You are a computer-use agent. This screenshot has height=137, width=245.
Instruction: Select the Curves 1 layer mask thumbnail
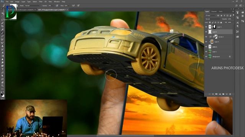(216, 37)
